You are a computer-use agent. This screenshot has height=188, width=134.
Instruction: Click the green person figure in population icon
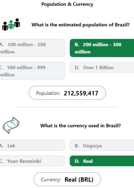pos(11,25)
